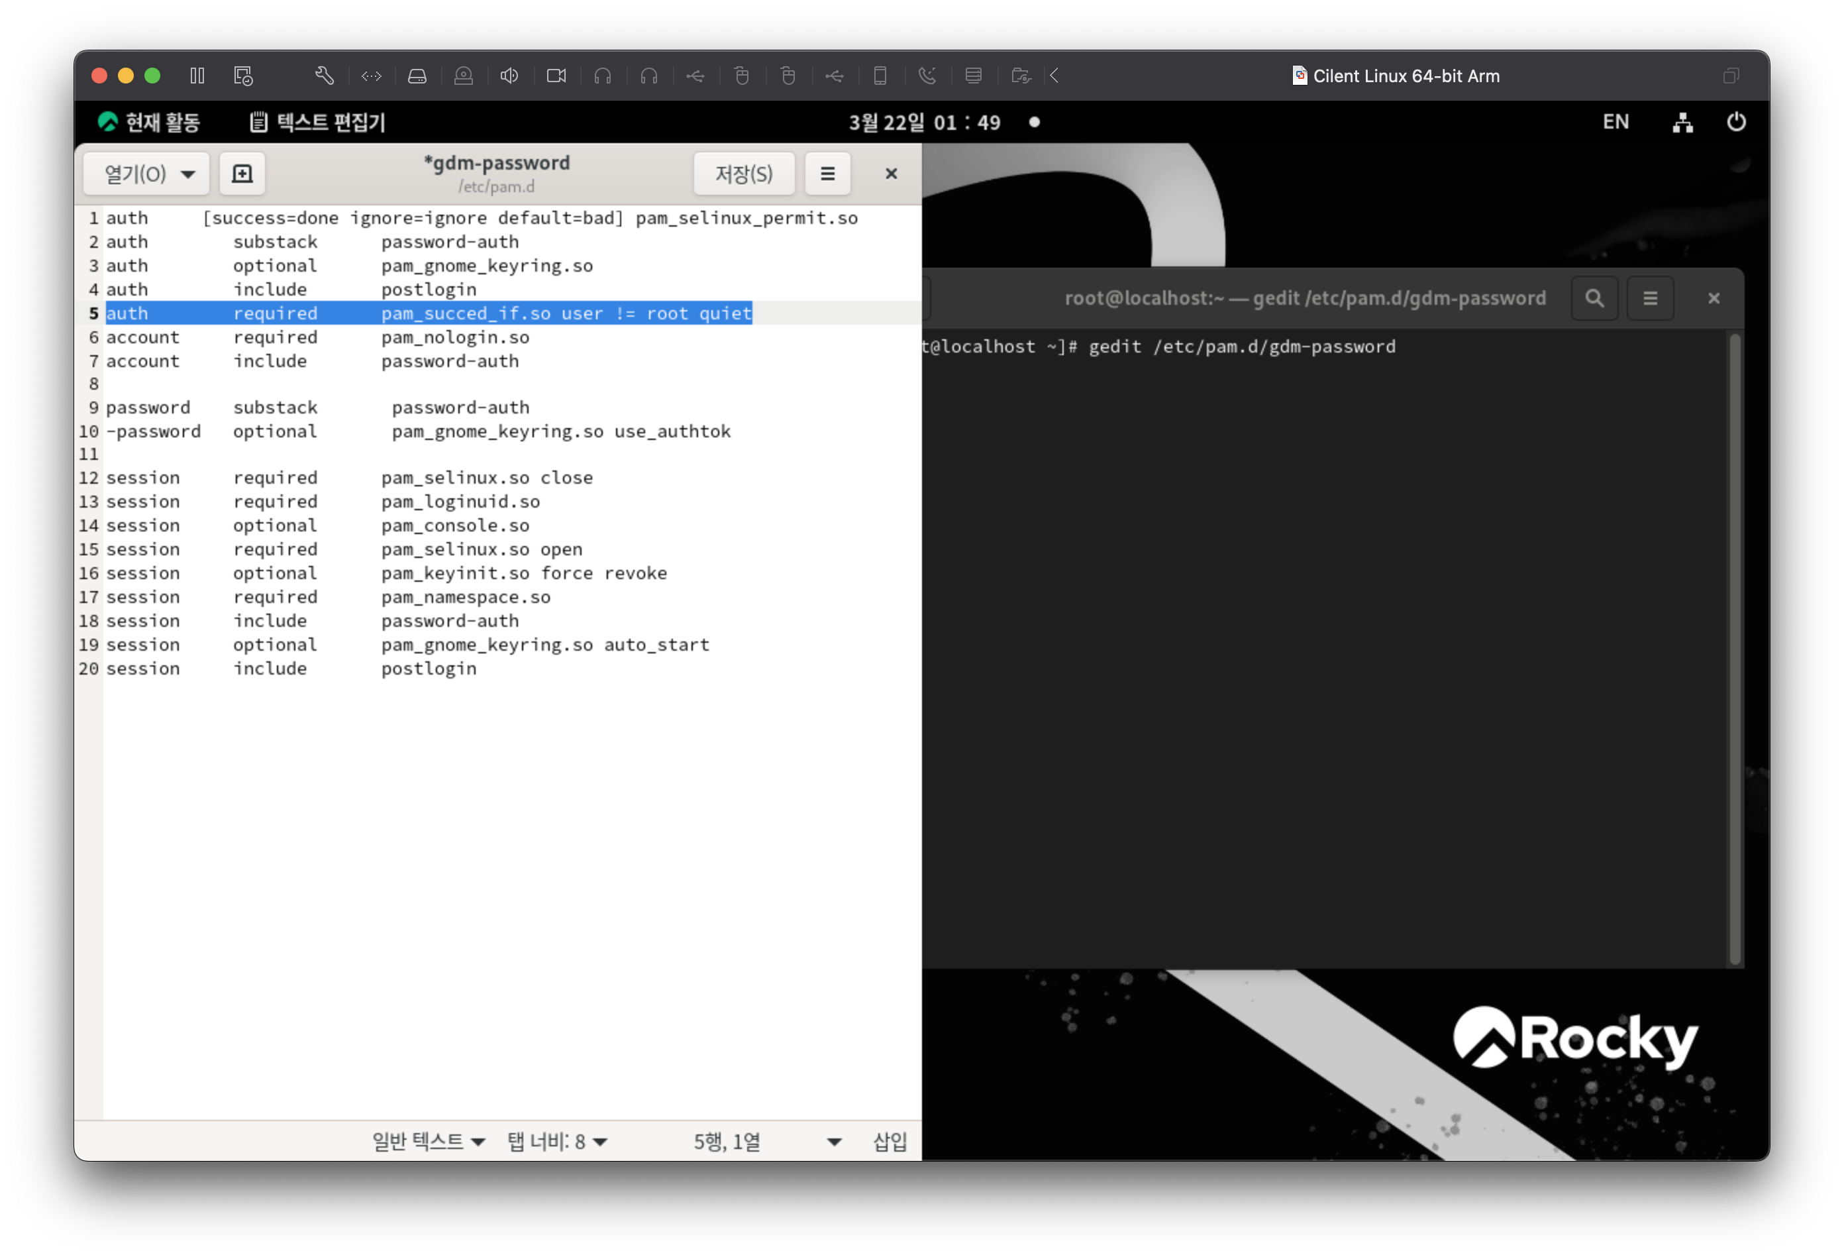Viewport: 1844px width, 1259px height.
Task: Toggle insert/overwrite mode label 삽입
Action: click(x=890, y=1141)
